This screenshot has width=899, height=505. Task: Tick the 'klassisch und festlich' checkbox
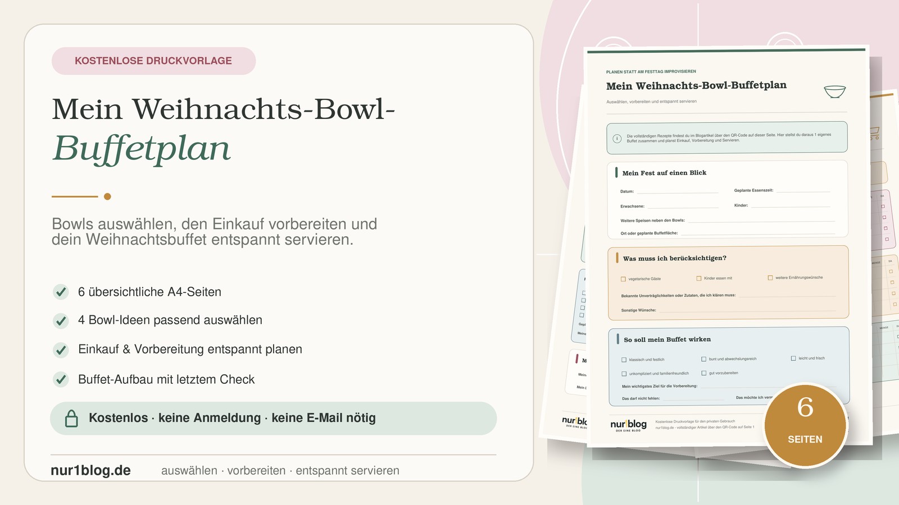624,360
